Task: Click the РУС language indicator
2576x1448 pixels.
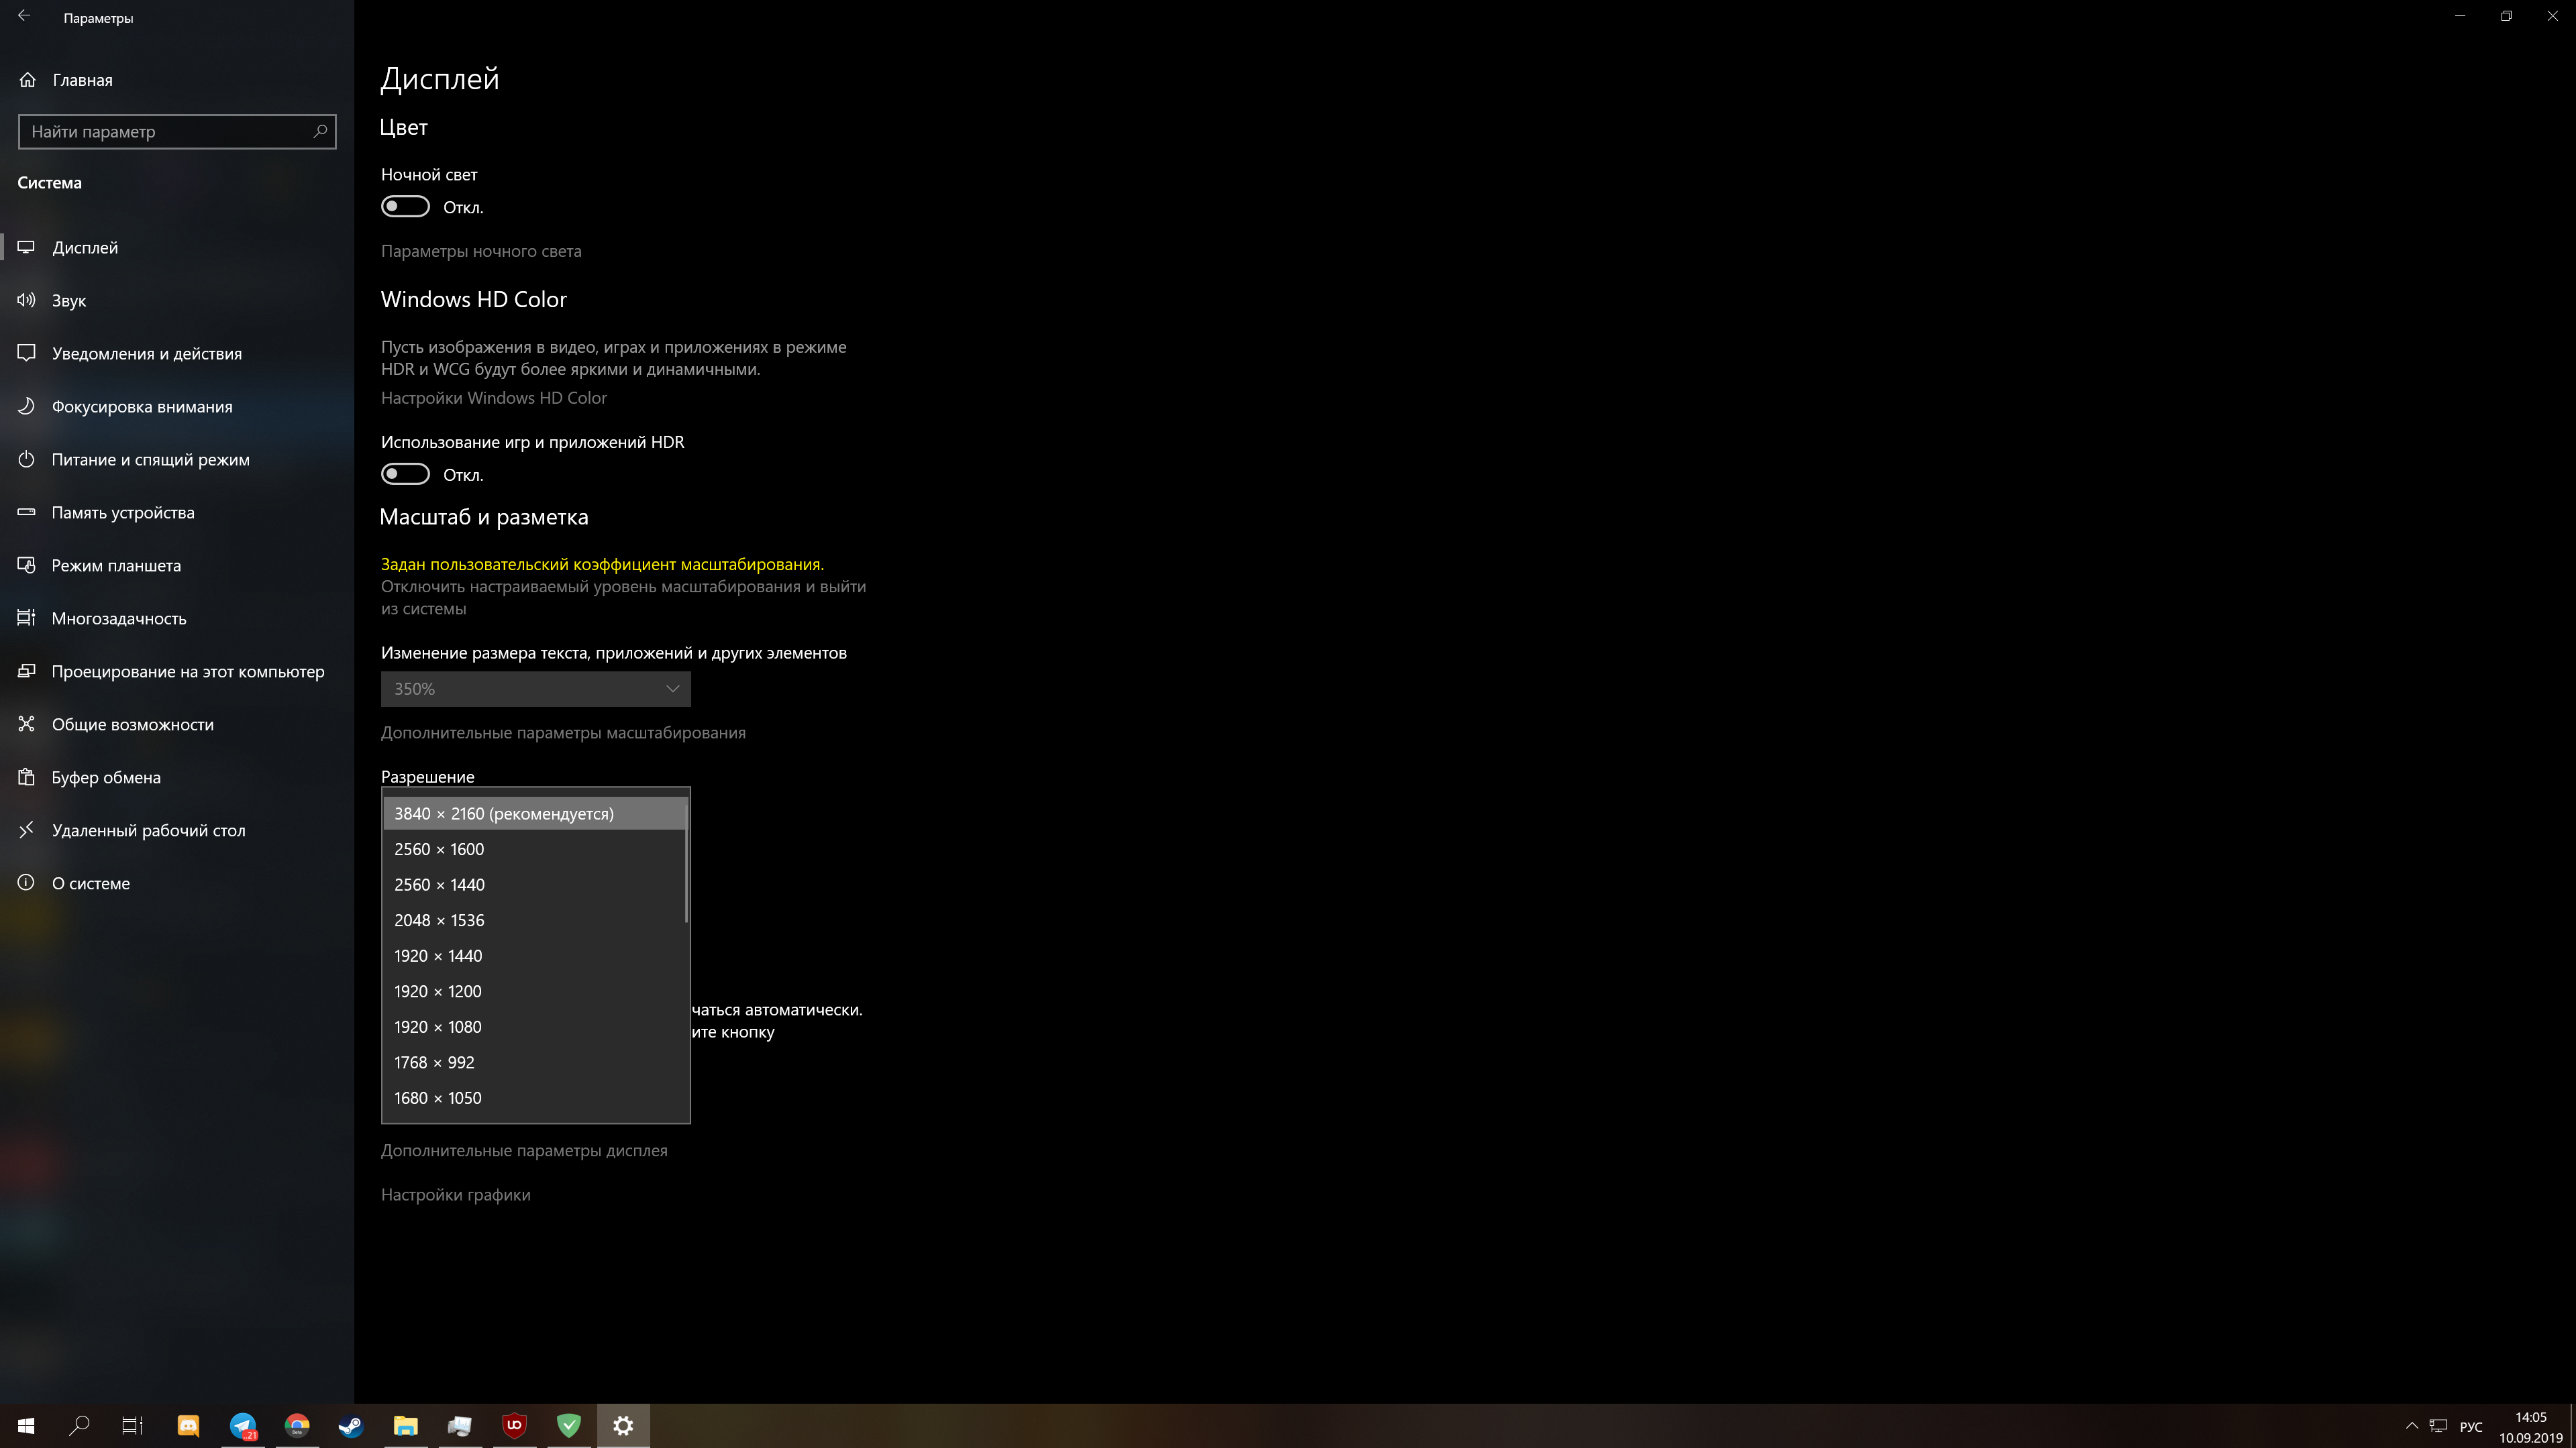Action: [x=2471, y=1426]
